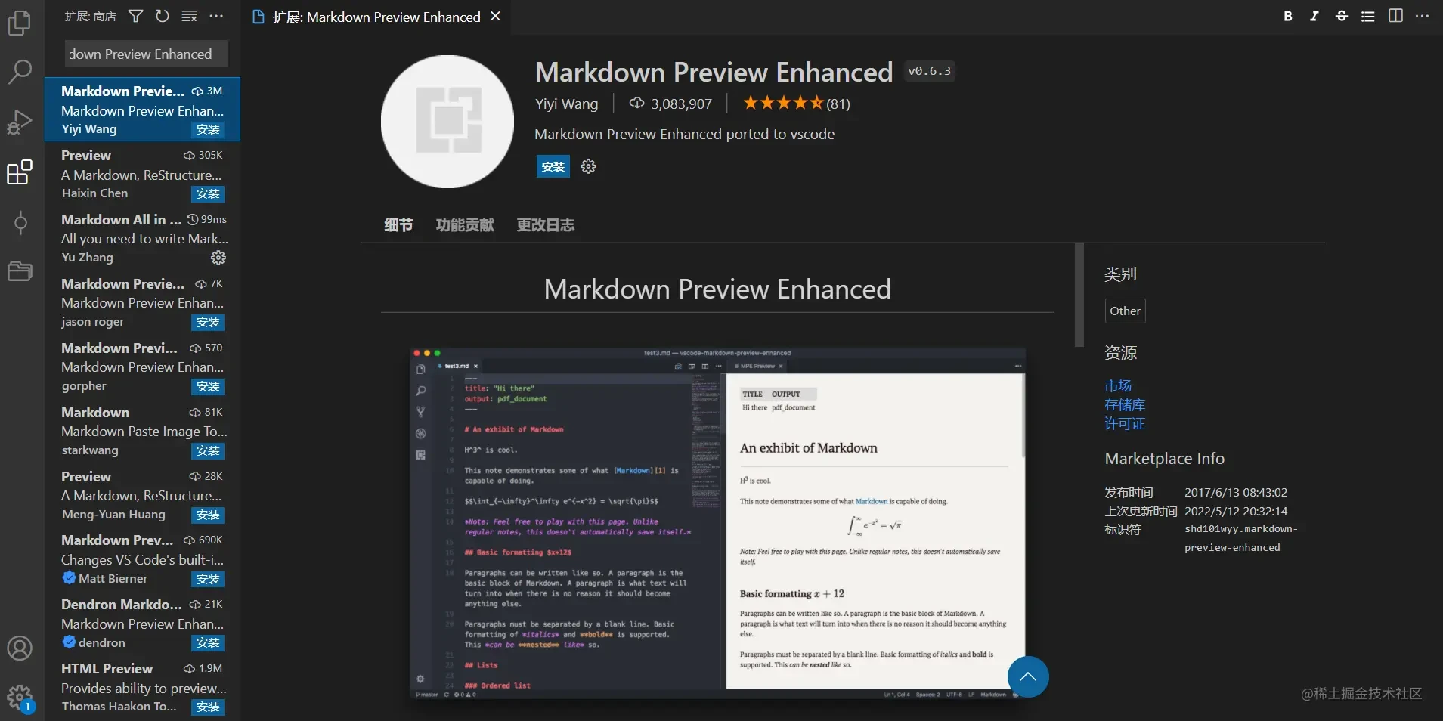Install Preview extension by Haixin Chen
This screenshot has width=1443, height=721.
click(x=208, y=193)
